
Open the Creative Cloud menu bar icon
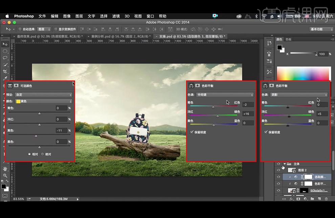pos(239,16)
